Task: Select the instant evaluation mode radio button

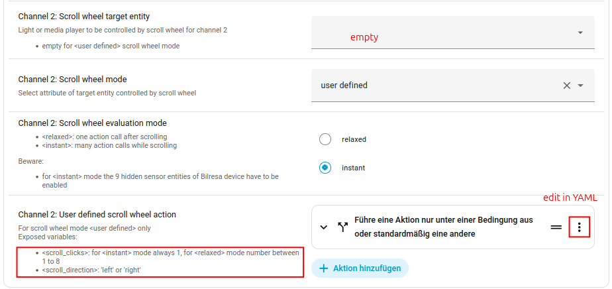Action: click(325, 168)
